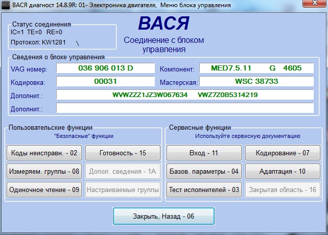Click the 'Готовность - 15' readiness button
Viewport: 328px width, 235px height.
coord(123,153)
